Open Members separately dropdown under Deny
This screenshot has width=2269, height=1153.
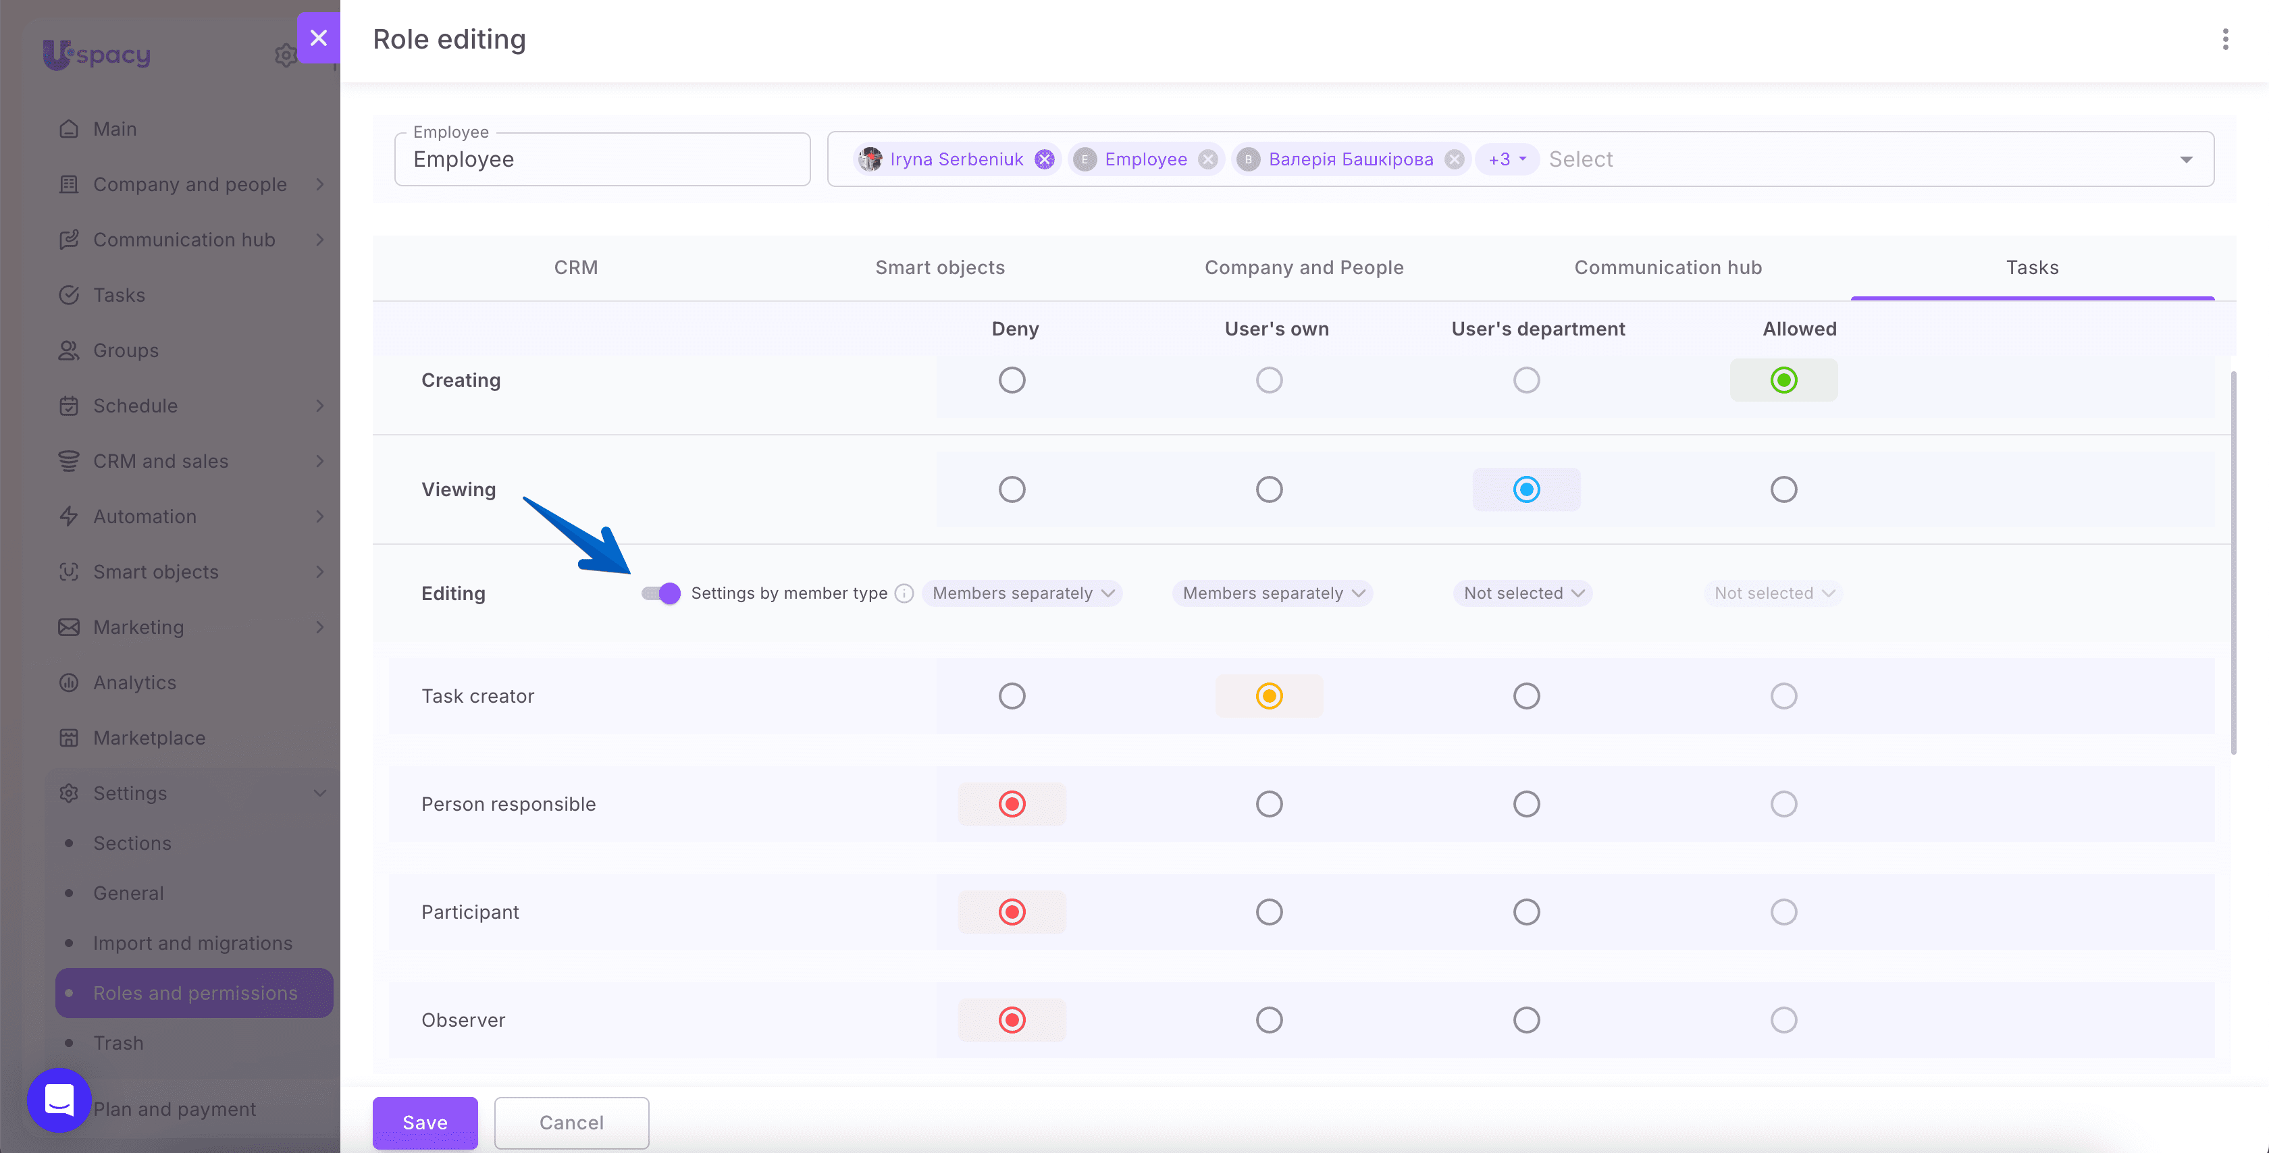pyautogui.click(x=1022, y=593)
